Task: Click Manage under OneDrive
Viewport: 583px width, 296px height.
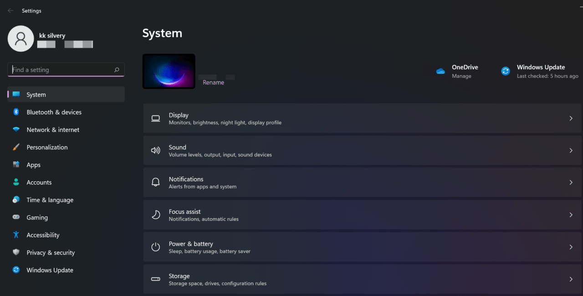Action: tap(461, 76)
